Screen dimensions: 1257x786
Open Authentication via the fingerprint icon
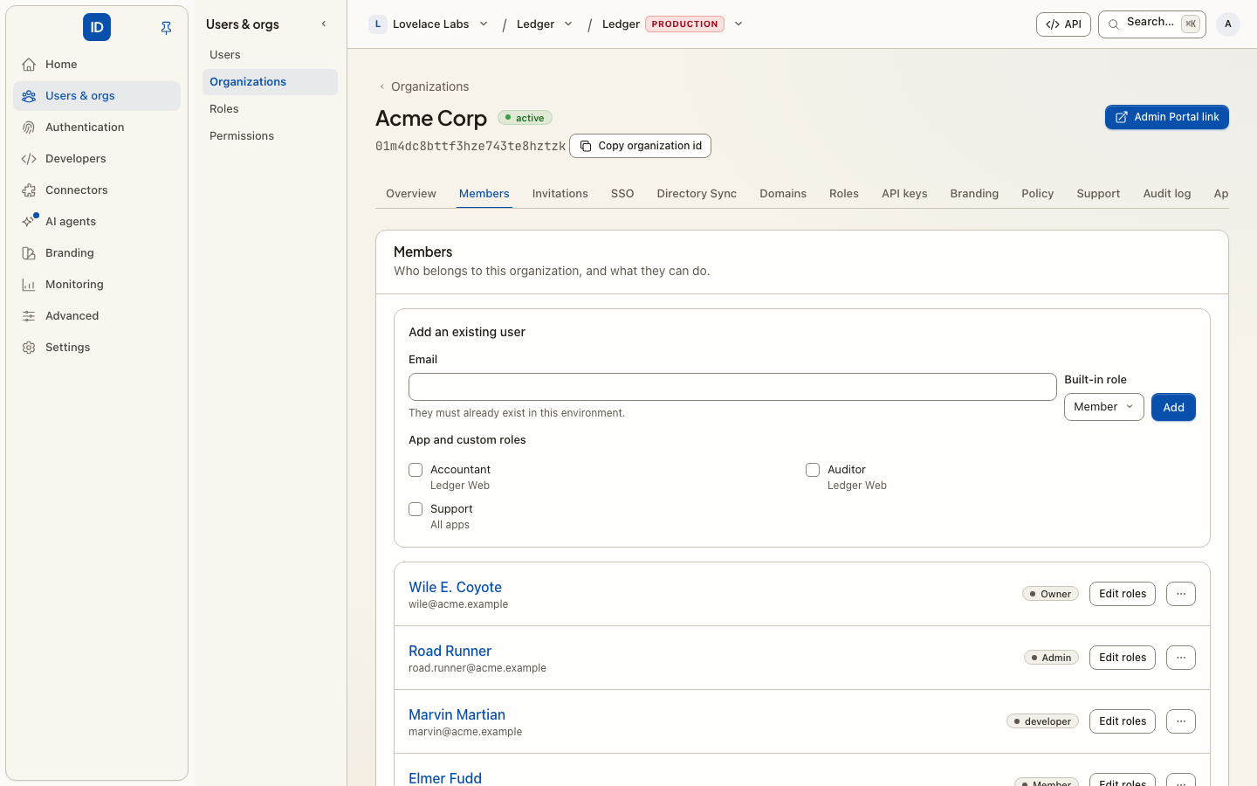tap(29, 128)
